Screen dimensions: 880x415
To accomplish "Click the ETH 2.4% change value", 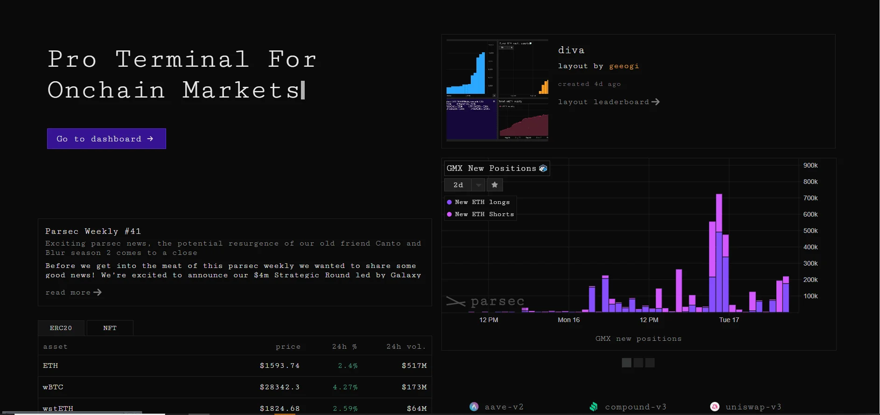I will 348,366.
